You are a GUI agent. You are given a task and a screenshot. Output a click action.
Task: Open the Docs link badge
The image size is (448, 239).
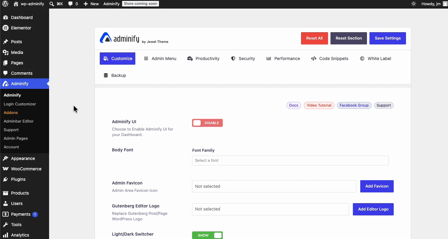(294, 105)
